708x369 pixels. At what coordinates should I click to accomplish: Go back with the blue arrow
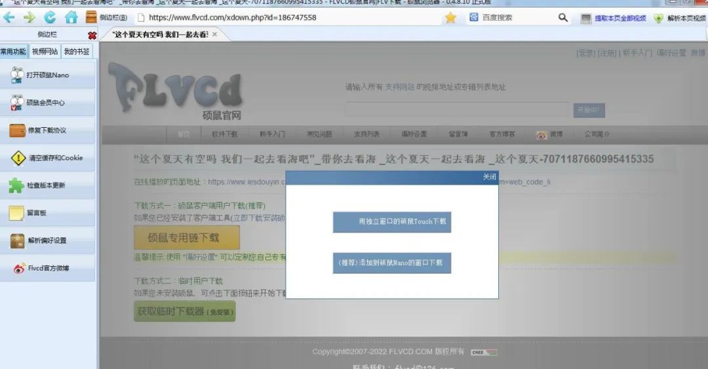pyautogui.click(x=9, y=18)
